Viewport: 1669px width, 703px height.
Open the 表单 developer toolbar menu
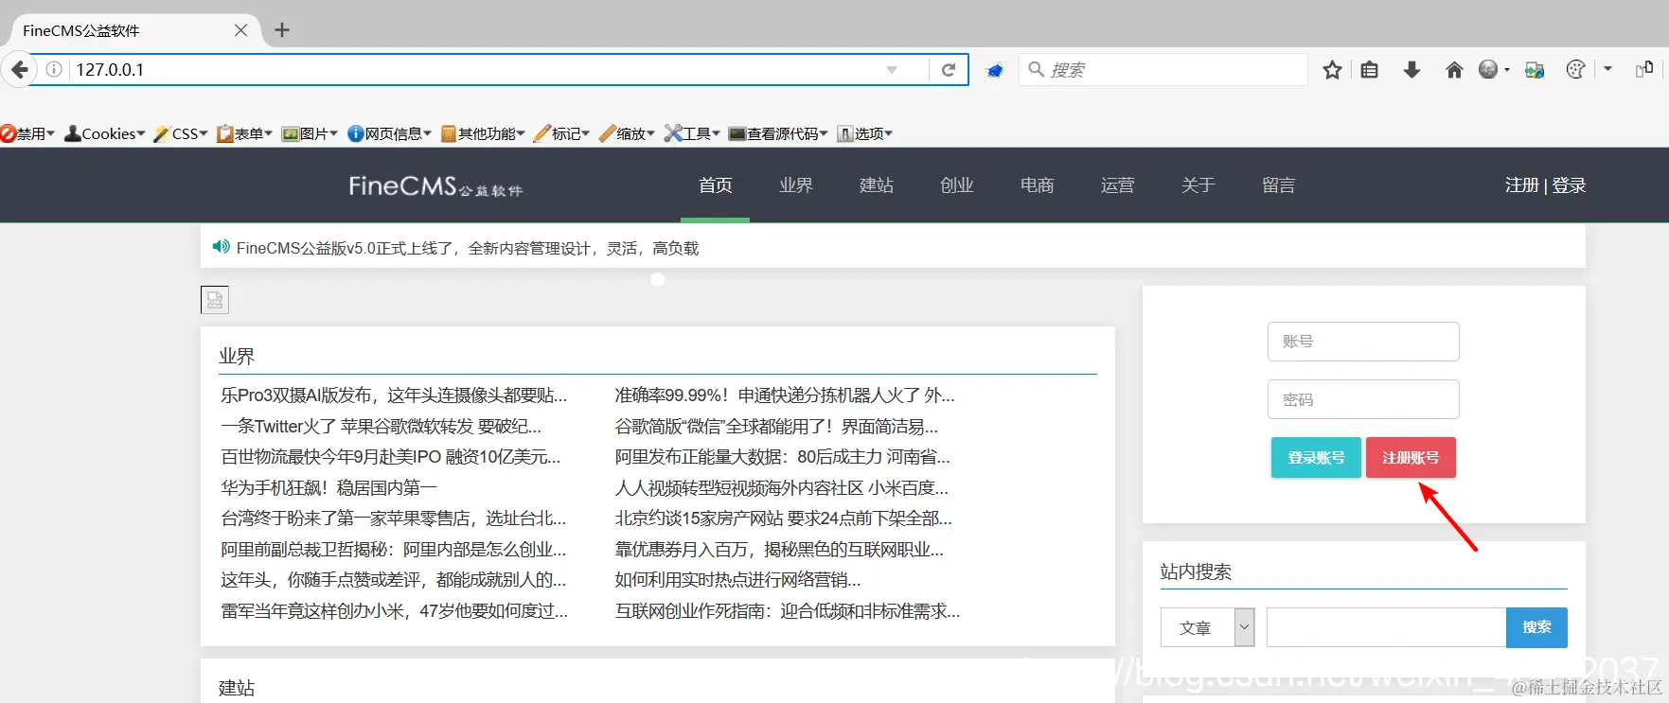[x=244, y=133]
